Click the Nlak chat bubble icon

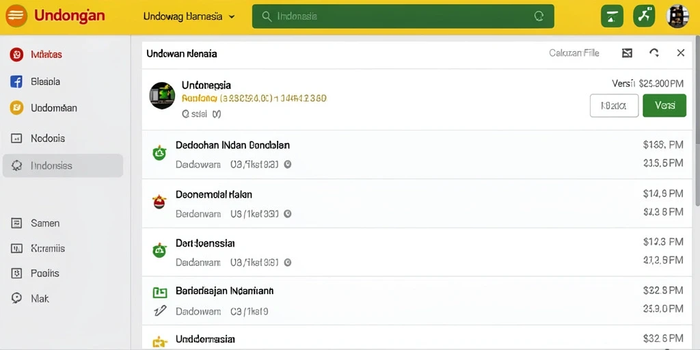(x=16, y=298)
